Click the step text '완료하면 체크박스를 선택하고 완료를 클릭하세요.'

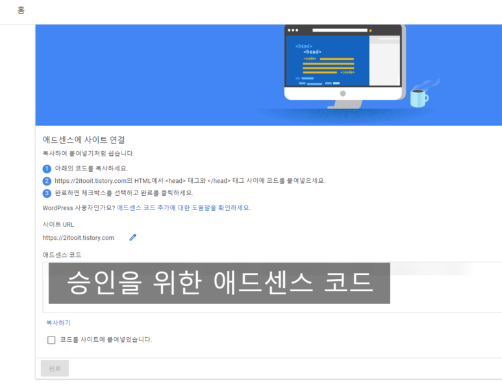pos(124,193)
